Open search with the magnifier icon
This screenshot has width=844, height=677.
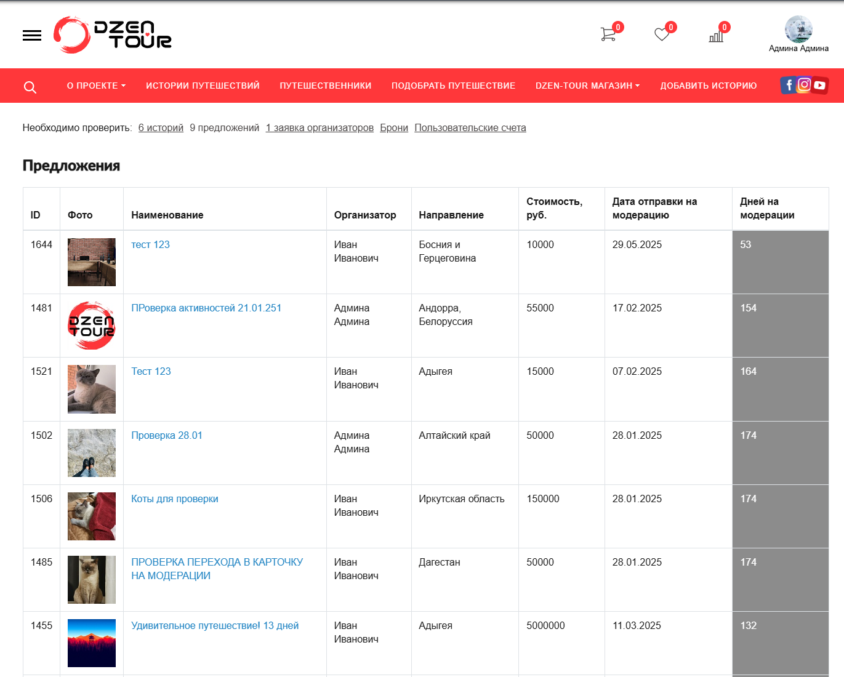[30, 87]
